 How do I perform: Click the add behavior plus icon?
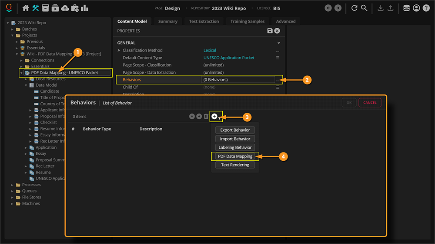click(x=214, y=117)
